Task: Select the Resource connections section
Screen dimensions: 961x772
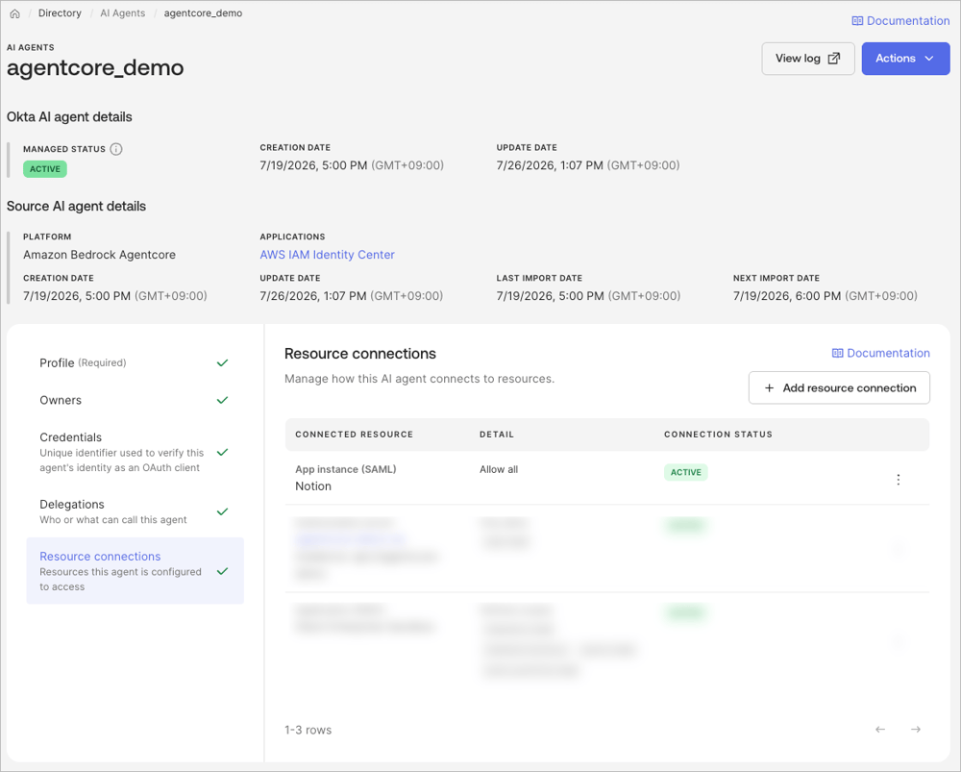Action: click(135, 571)
